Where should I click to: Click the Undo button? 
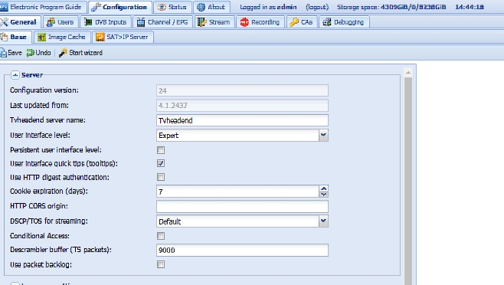tap(38, 52)
